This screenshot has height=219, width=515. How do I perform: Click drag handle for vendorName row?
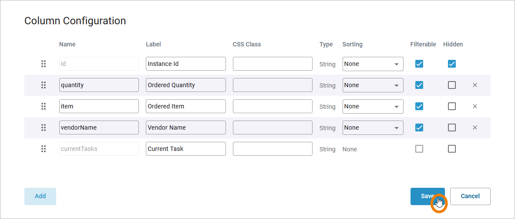pyautogui.click(x=44, y=127)
